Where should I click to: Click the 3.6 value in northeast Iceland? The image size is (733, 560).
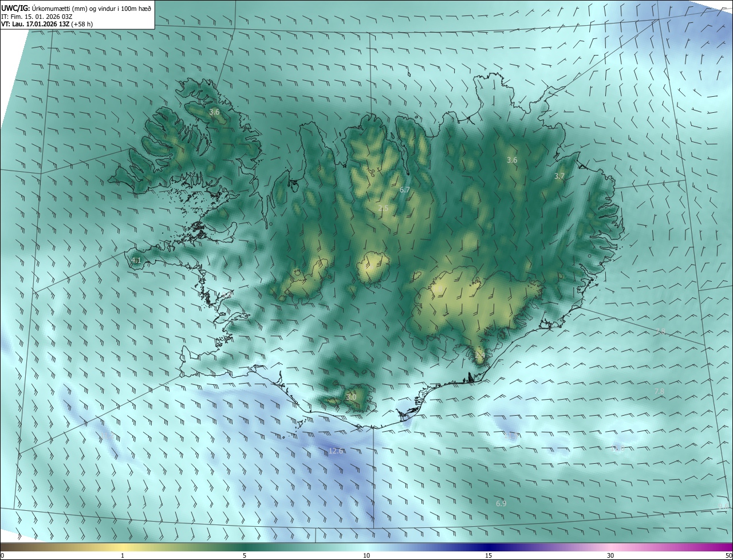click(512, 160)
